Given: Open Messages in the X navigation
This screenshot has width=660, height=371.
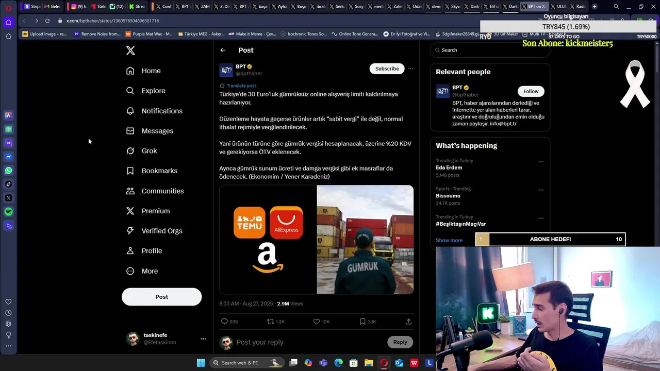Looking at the screenshot, I should coord(150,131).
